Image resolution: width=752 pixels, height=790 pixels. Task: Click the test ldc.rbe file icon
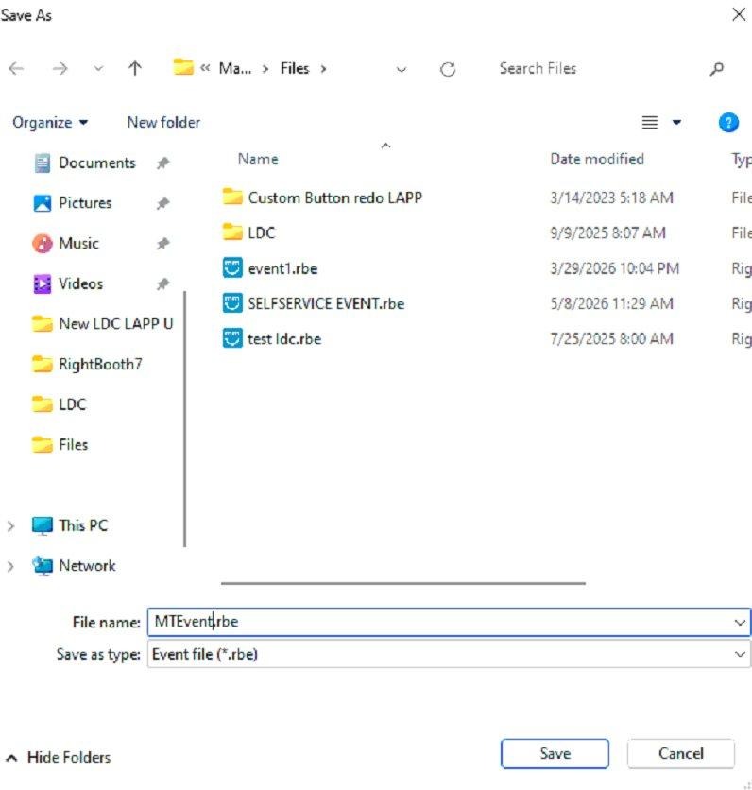pyautogui.click(x=232, y=338)
